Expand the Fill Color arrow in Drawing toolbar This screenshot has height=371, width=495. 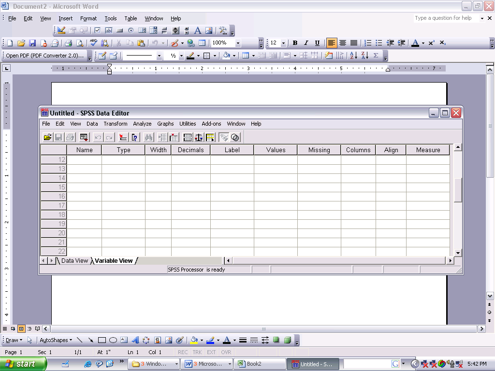pyautogui.click(x=202, y=340)
